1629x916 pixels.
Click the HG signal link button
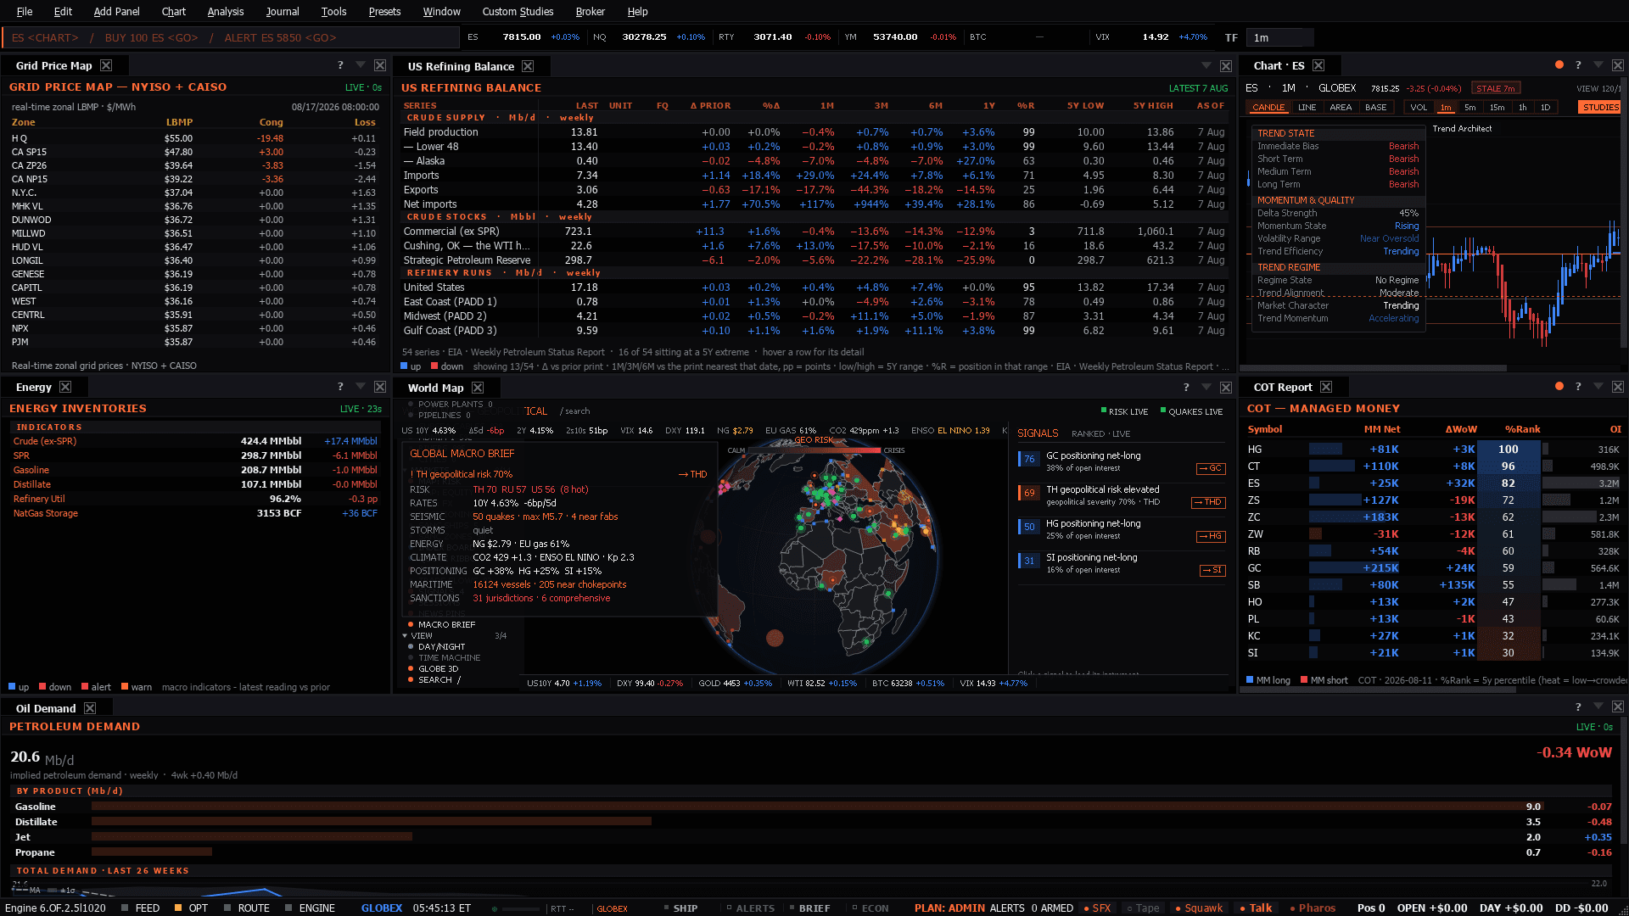(1211, 536)
